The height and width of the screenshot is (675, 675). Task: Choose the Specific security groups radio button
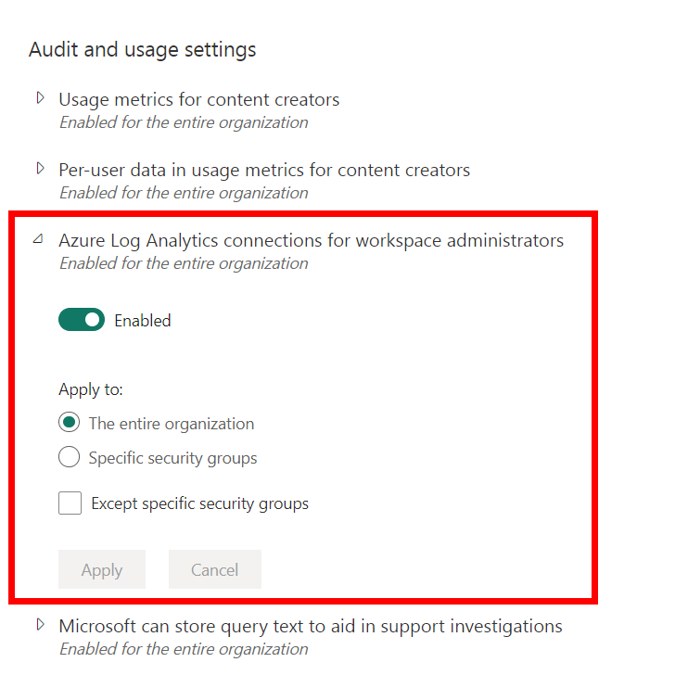click(x=69, y=457)
